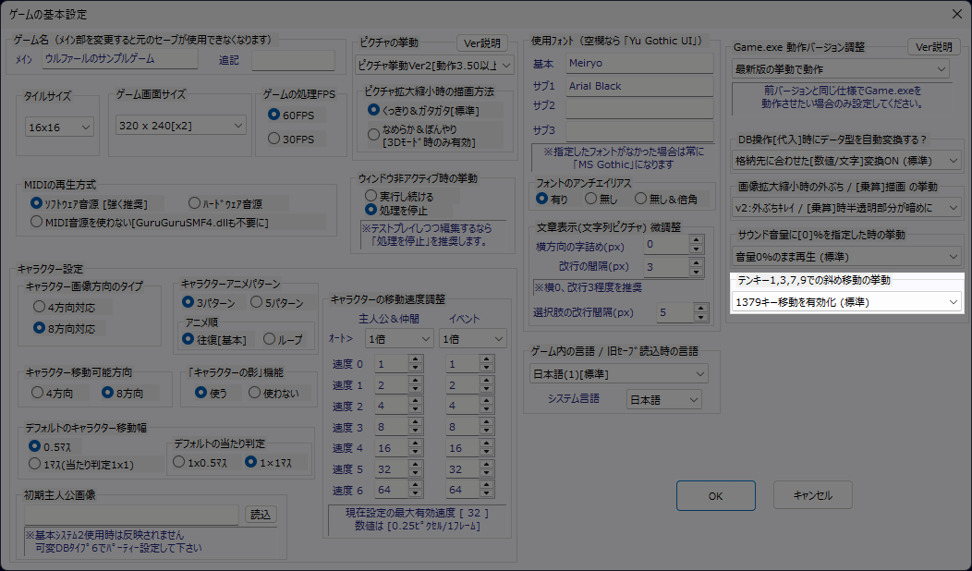Click the OK button
The height and width of the screenshot is (571, 972).
pos(715,495)
